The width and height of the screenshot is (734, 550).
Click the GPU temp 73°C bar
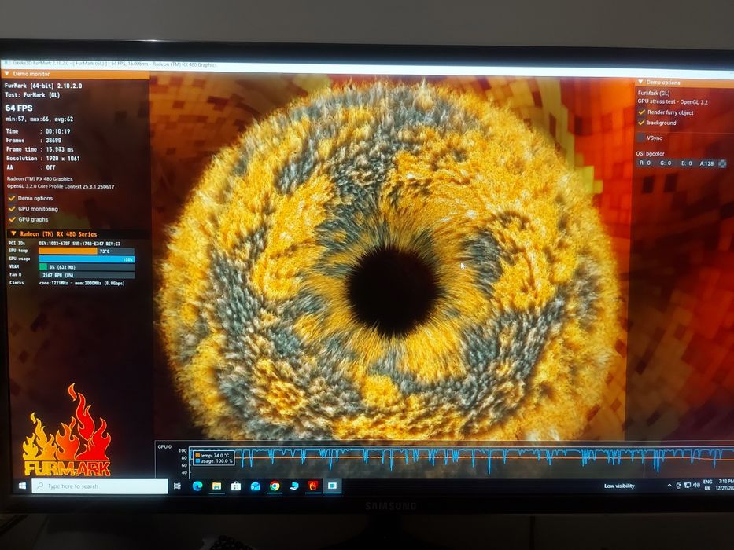pyautogui.click(x=87, y=251)
